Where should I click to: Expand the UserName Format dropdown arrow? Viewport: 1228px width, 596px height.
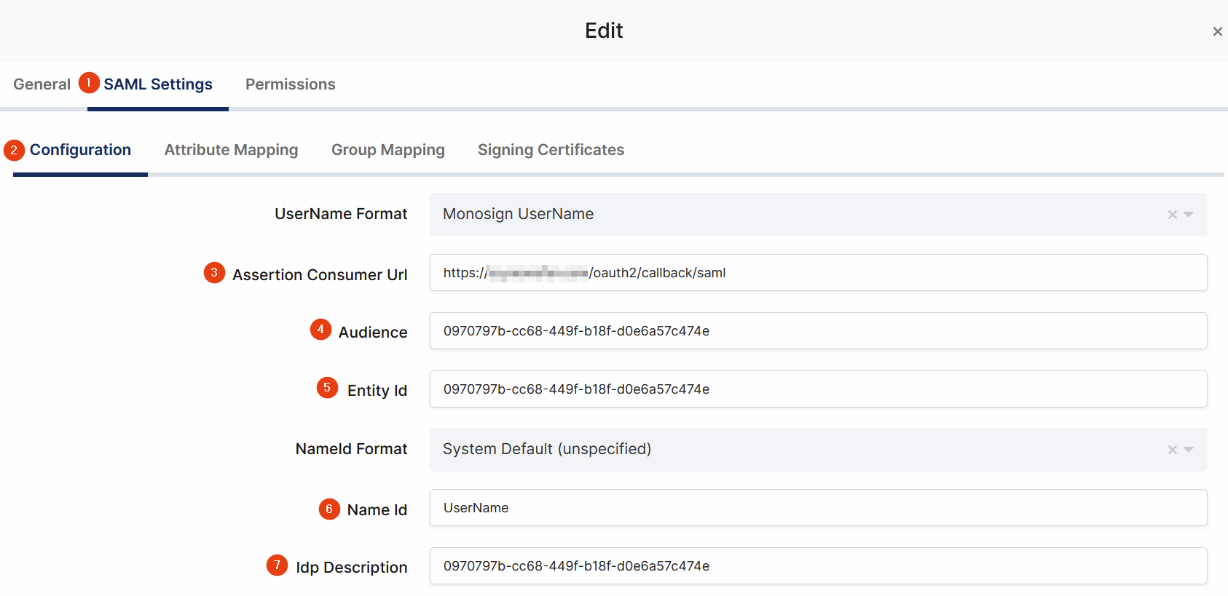point(1189,215)
